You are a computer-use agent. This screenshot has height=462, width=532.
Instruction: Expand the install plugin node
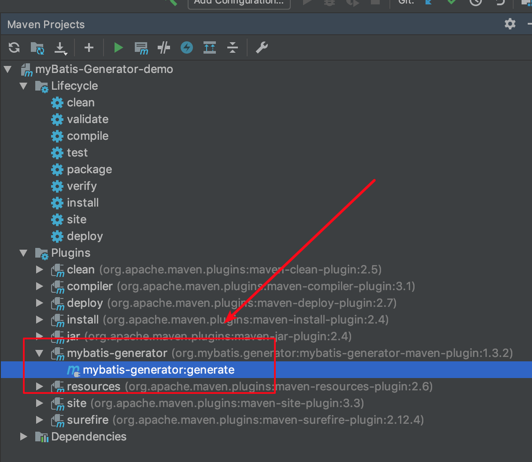point(39,320)
